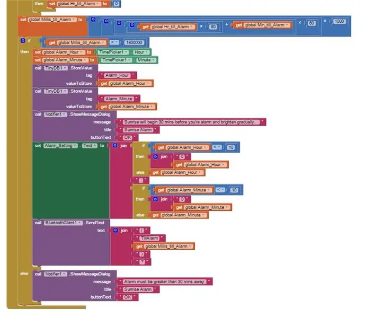Open the BluetoothClient1 component dropdown
Viewport: 374px width, 318px height.
pos(63,223)
